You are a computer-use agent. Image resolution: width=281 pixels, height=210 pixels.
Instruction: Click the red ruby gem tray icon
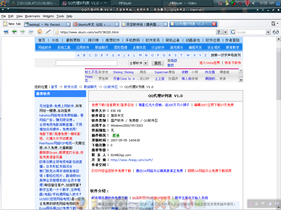[247, 3]
